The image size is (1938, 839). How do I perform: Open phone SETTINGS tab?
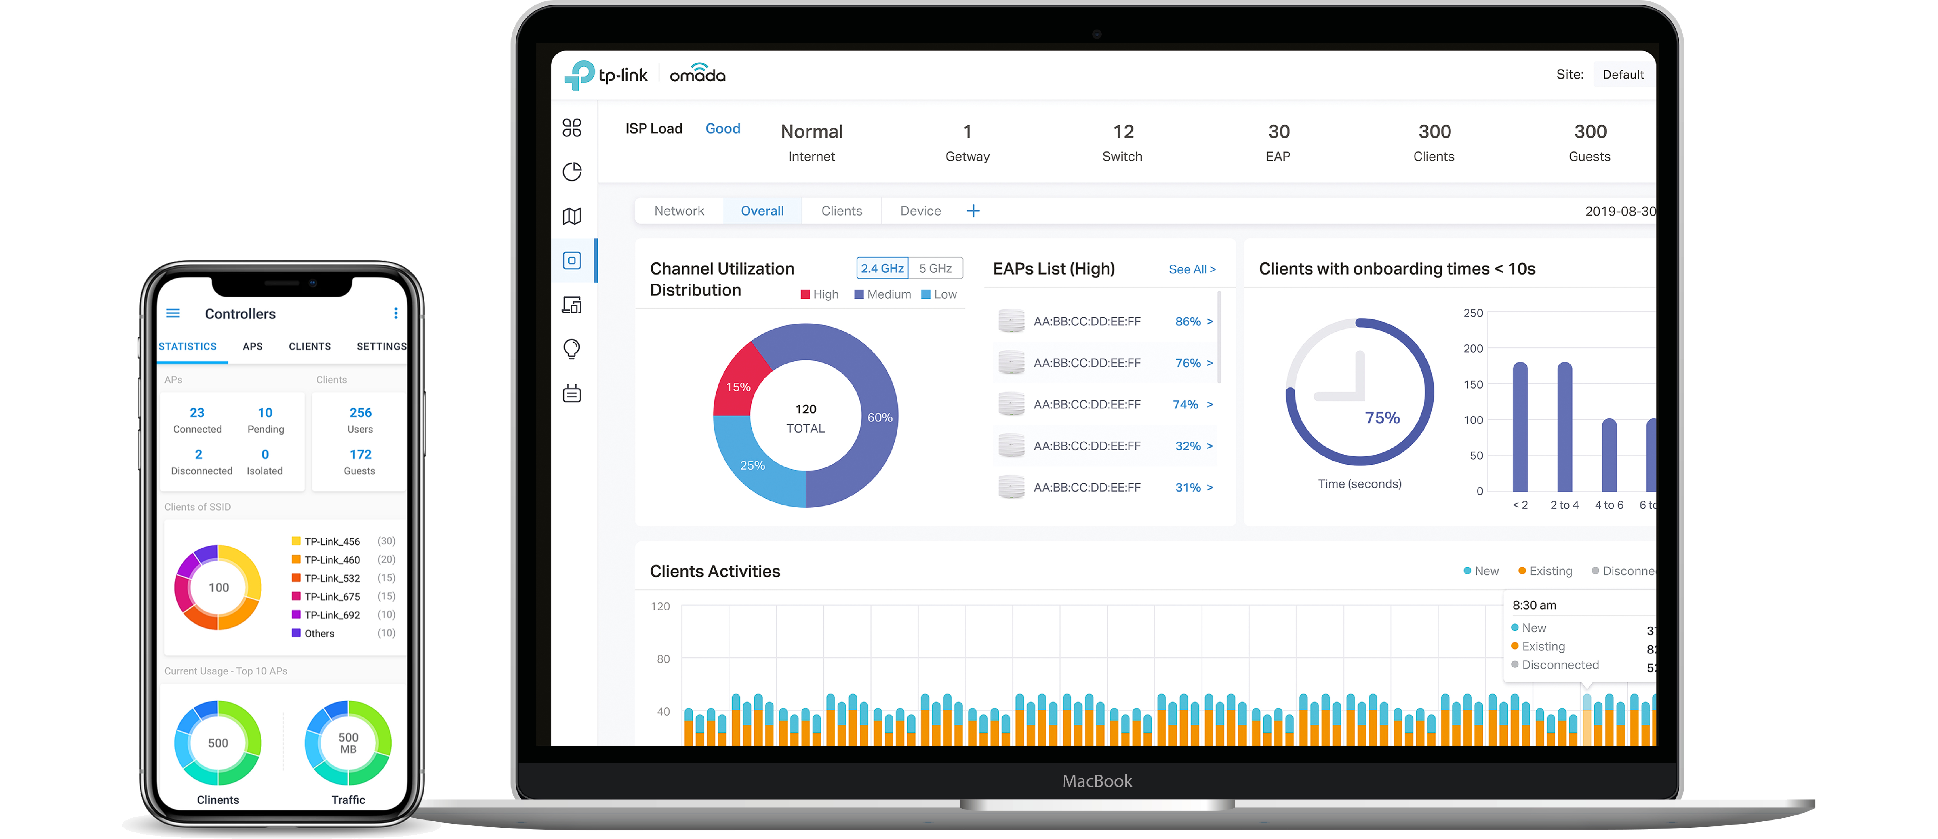coord(381,347)
